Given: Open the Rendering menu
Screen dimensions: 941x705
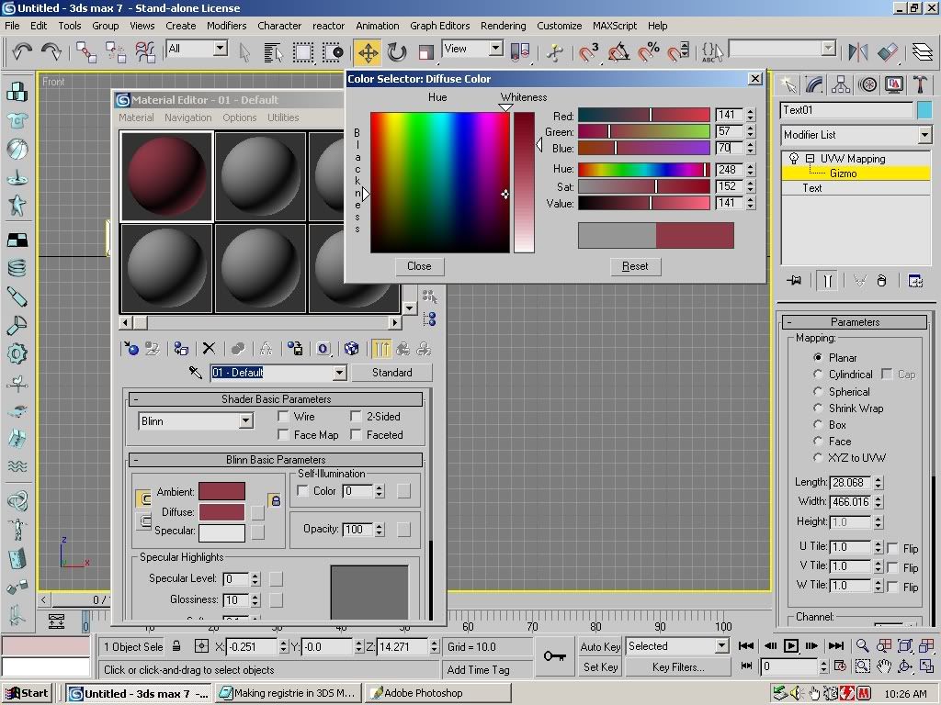Looking at the screenshot, I should tap(503, 26).
